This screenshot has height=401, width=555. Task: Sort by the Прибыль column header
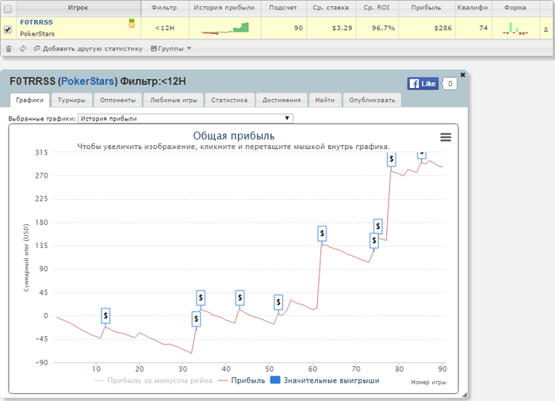[427, 7]
